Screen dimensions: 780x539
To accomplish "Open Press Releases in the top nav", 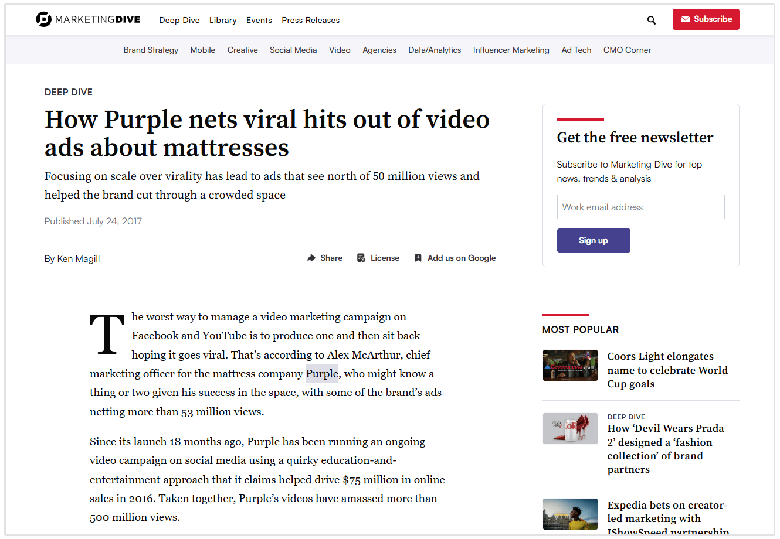I will click(x=311, y=20).
